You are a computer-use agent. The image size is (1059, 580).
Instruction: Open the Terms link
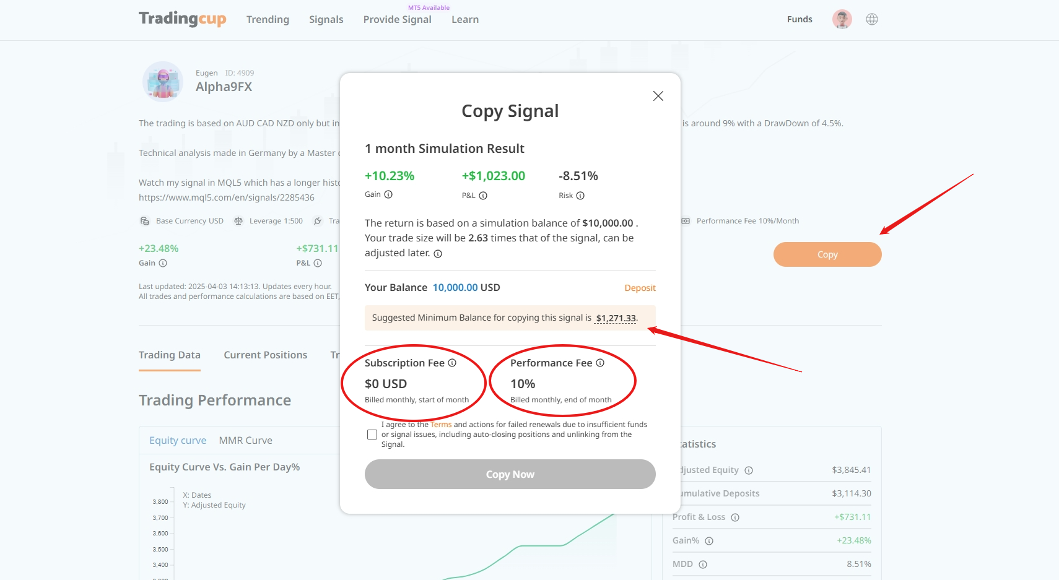(x=441, y=425)
